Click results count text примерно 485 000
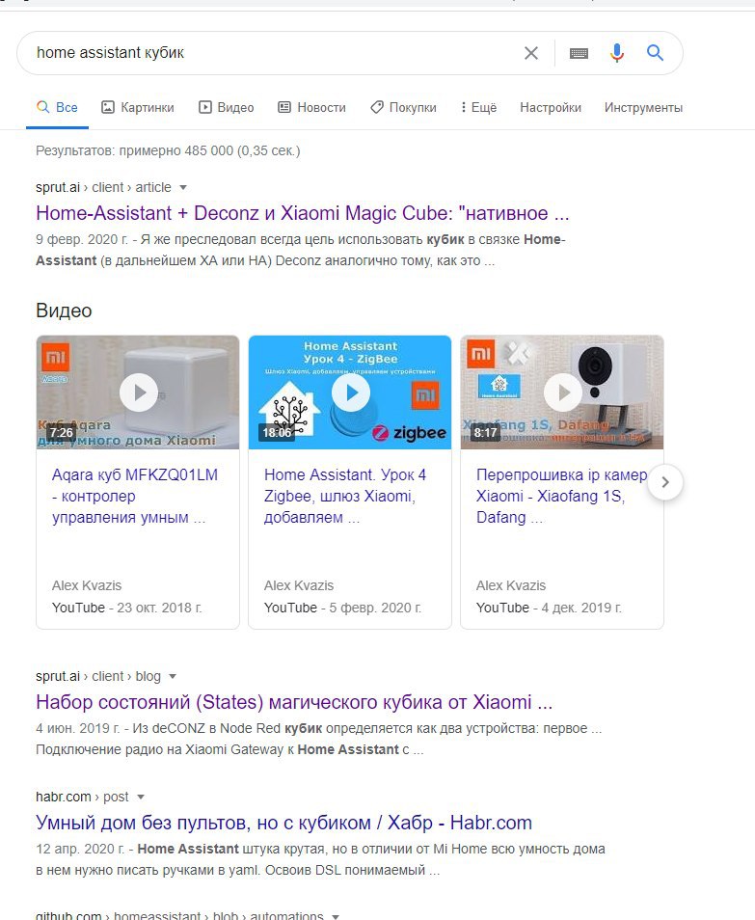This screenshot has height=920, width=755. (168, 150)
